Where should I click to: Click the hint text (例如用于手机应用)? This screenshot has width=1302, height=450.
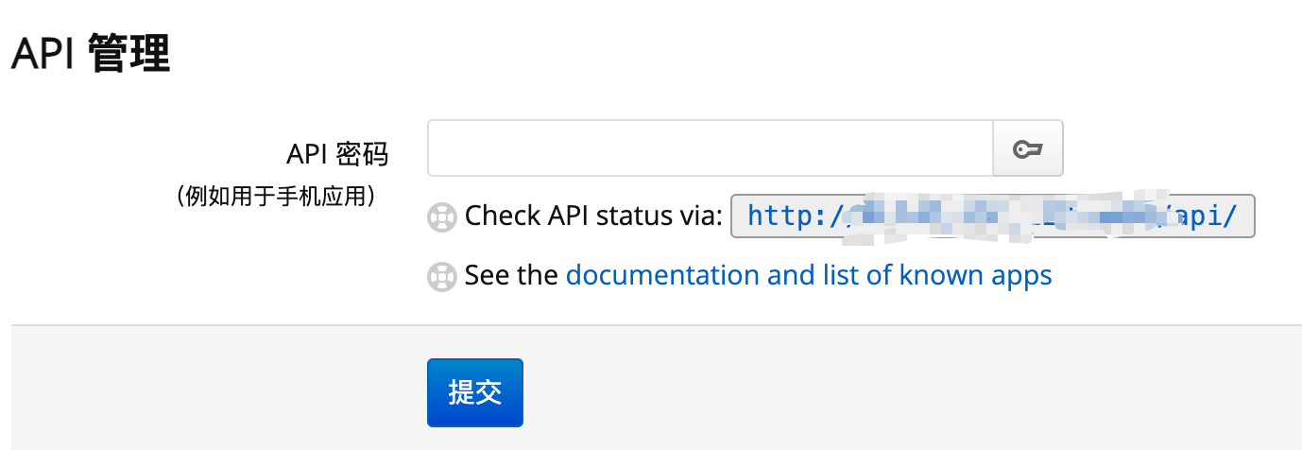(x=278, y=196)
